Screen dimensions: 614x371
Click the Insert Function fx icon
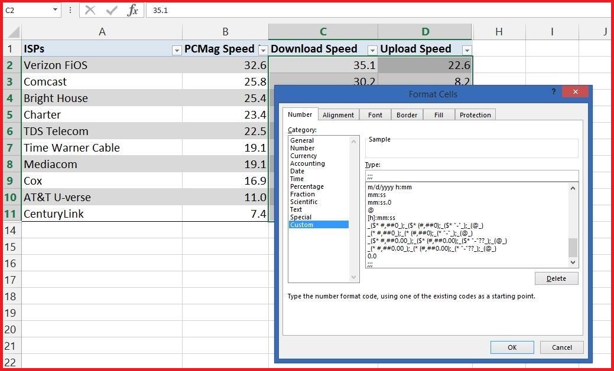(133, 10)
